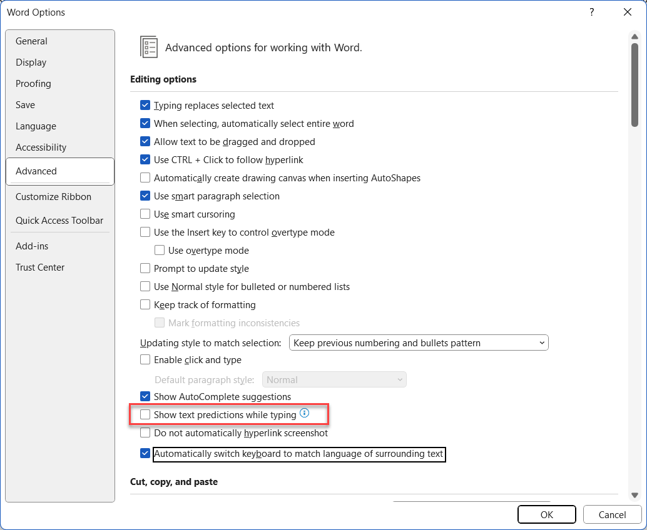Viewport: 647px width, 530px height.
Task: Click the info icon next to text predictions
Action: (304, 413)
